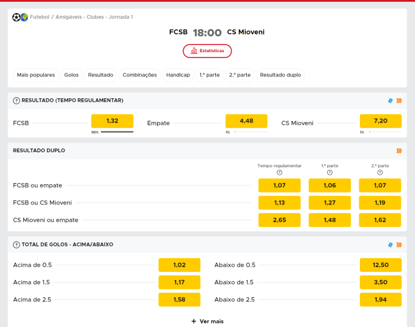Click the Futebol breadcrumb link
This screenshot has height=327, width=415.
pyautogui.click(x=40, y=17)
